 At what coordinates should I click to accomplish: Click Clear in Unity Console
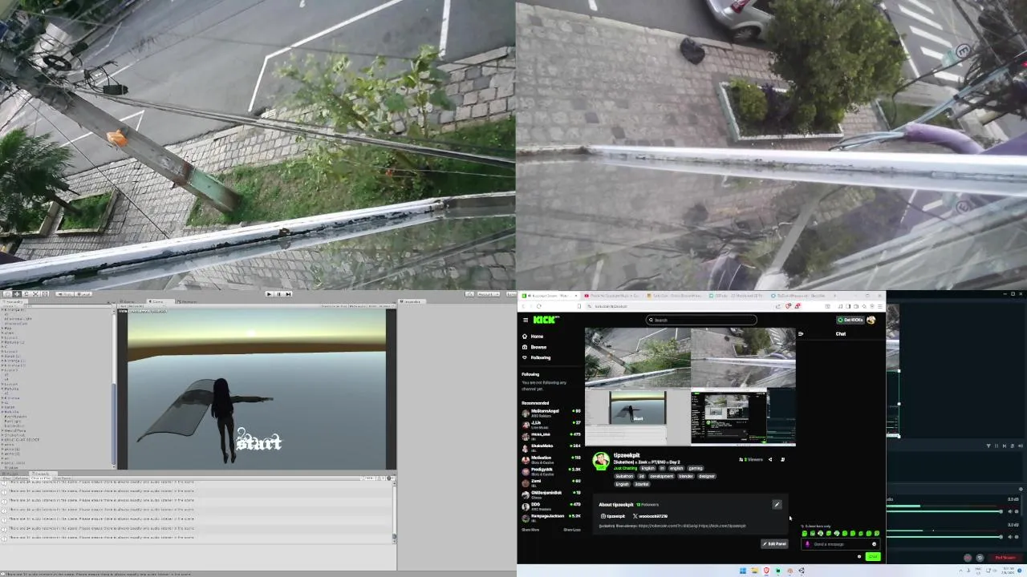[8, 478]
